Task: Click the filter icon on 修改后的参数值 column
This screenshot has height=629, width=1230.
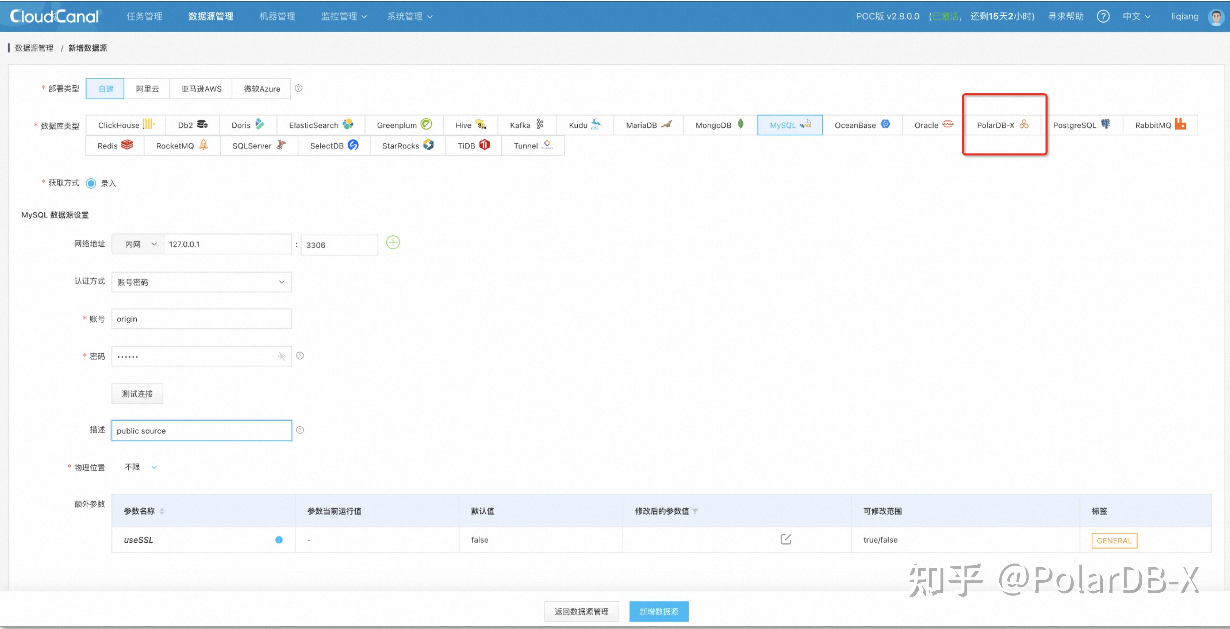Action: point(695,511)
